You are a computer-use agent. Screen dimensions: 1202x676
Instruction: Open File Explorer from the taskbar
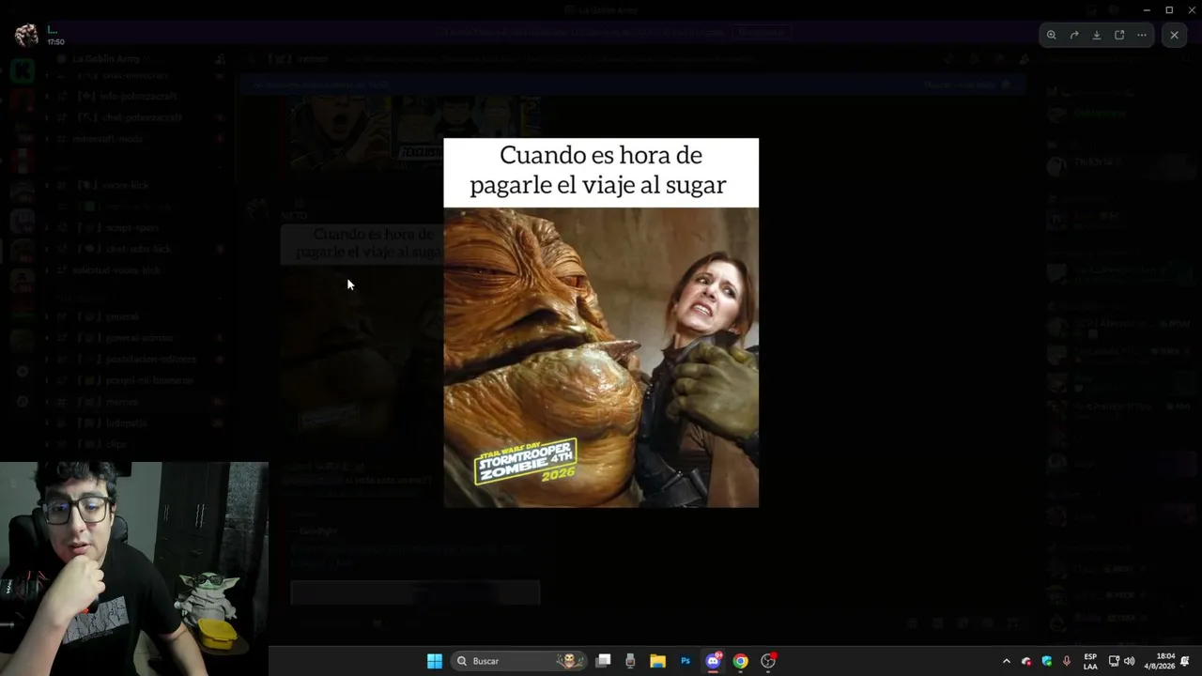657,661
